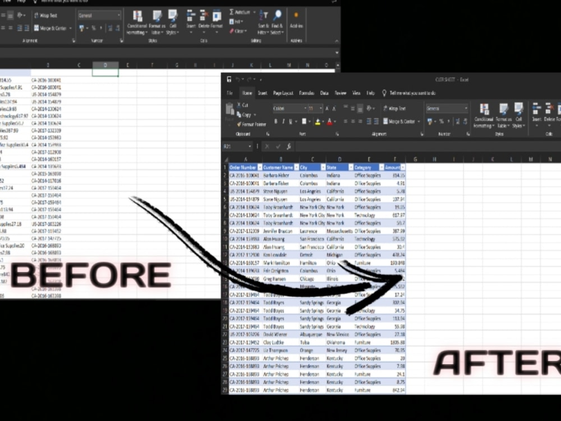561x421 pixels.
Task: Switch to the Formulas ribbon tab
Action: pos(306,93)
